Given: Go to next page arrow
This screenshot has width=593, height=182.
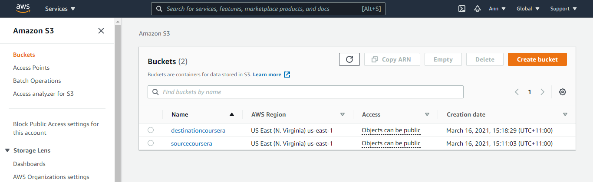Looking at the screenshot, I should (x=542, y=92).
